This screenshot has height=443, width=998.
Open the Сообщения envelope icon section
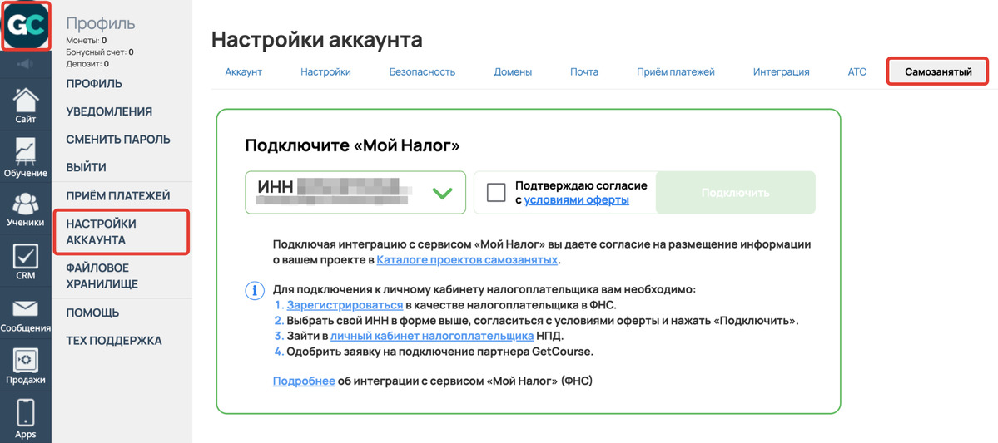coord(25,316)
